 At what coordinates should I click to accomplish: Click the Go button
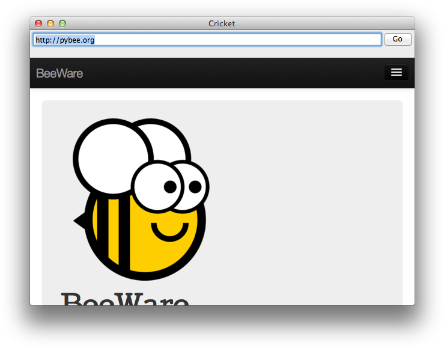pos(397,39)
